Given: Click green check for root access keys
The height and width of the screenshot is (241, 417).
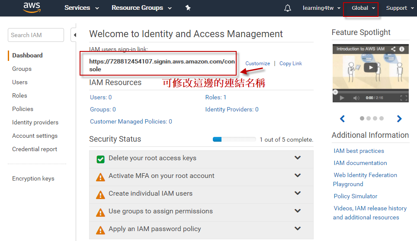Looking at the screenshot, I should pyautogui.click(x=100, y=159).
